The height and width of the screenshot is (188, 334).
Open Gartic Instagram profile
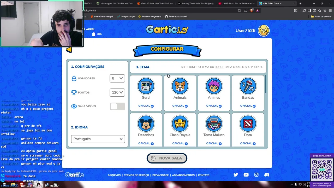257,175
